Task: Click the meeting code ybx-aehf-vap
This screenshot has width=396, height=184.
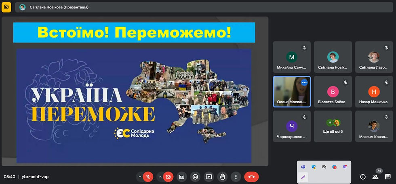Action: 35,177
